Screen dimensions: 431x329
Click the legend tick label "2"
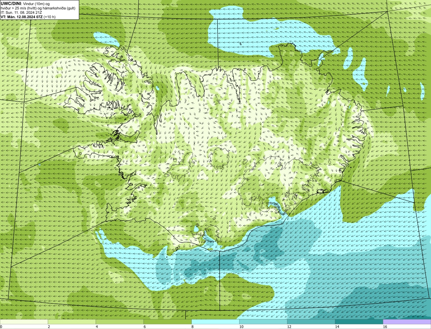[x=49, y=327]
